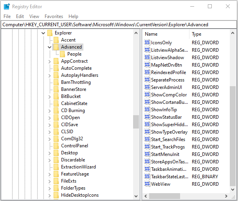Click the Registry Editor app icon in title bar
This screenshot has height=201, width=238.
pos(7,7)
